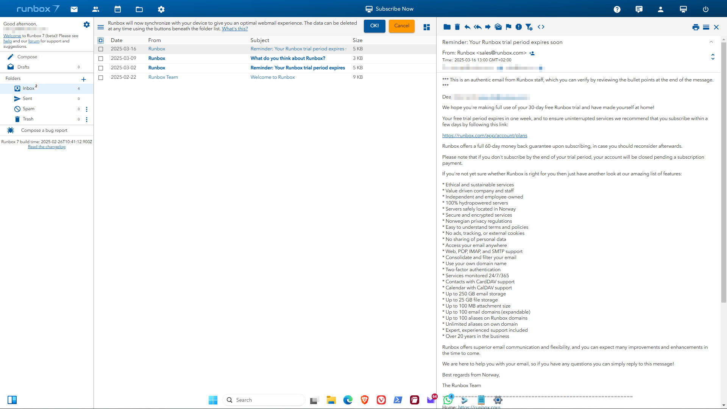Open the runbox.com/app/account/plans link
727x409 pixels.
coord(484,136)
